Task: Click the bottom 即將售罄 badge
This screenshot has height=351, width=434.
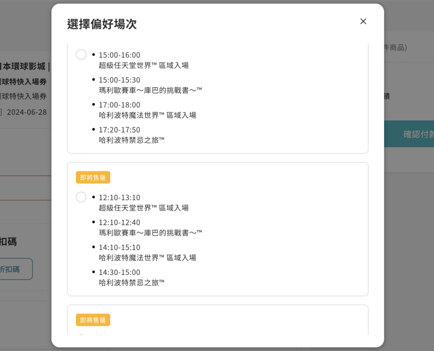Action: 93,320
